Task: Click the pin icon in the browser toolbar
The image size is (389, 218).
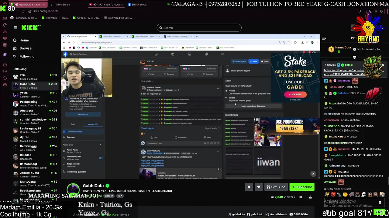Action: 360,11
